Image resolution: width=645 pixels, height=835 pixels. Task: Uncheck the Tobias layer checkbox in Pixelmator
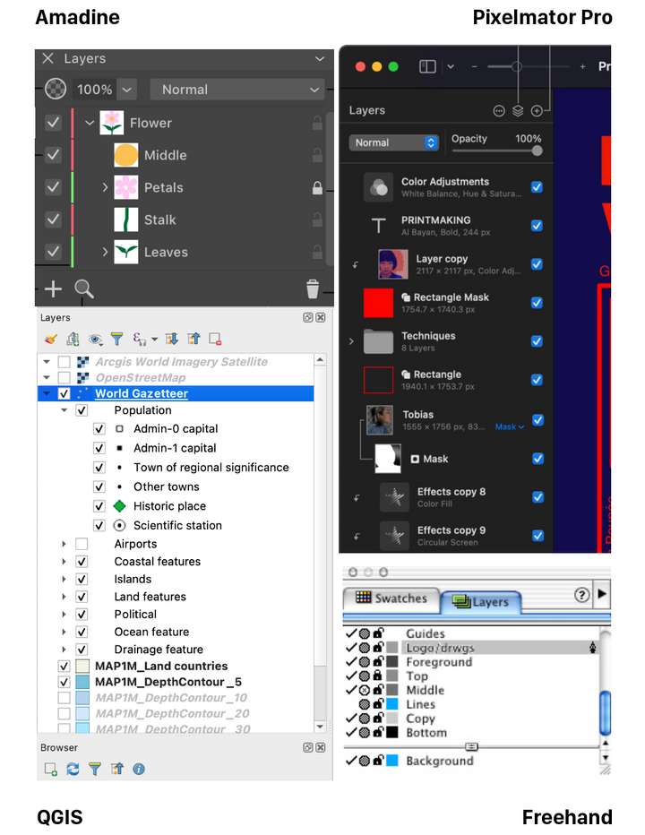(x=537, y=419)
